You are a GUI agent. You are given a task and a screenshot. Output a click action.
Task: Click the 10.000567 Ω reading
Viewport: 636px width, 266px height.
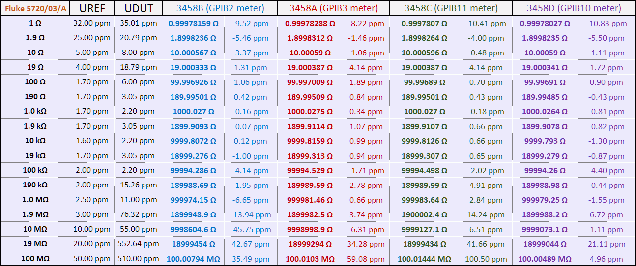point(193,53)
